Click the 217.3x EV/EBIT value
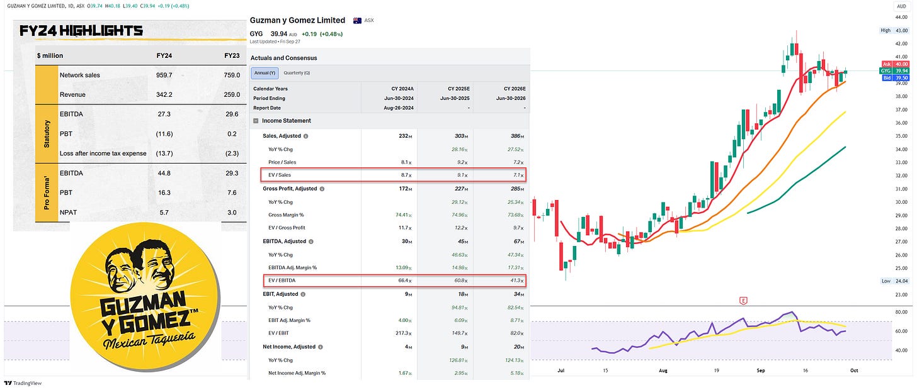This screenshot has width=917, height=390. click(404, 333)
